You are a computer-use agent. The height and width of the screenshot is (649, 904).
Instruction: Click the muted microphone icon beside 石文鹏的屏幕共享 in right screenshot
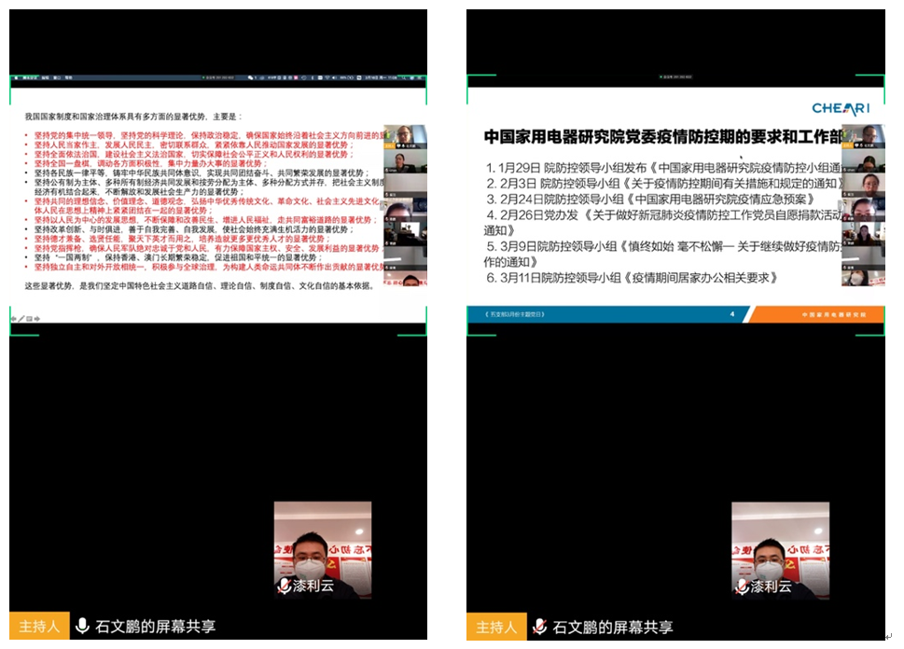point(539,627)
